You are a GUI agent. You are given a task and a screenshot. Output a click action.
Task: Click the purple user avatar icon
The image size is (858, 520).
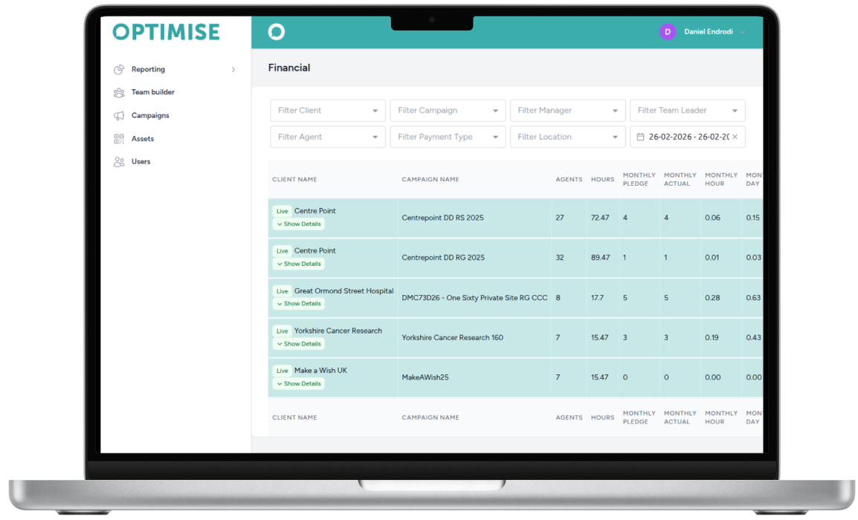(667, 32)
